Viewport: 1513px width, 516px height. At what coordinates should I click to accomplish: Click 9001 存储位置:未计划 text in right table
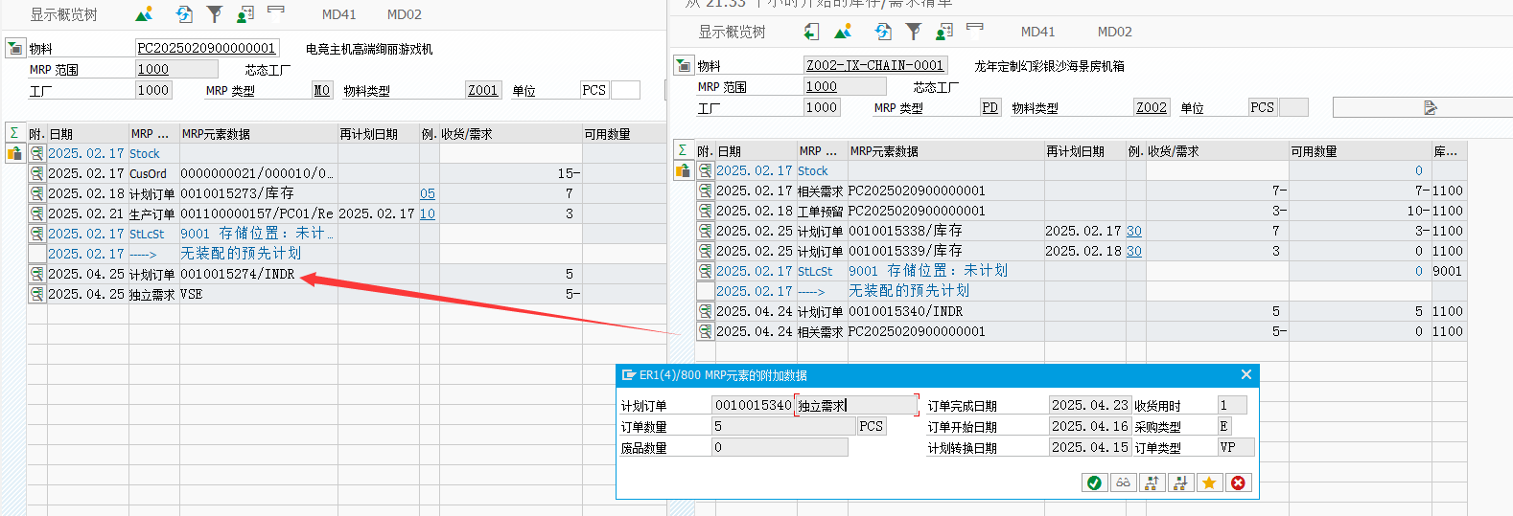tap(928, 271)
